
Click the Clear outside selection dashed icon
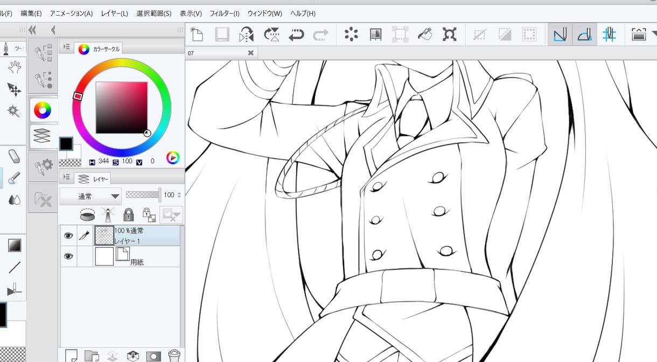(400, 35)
